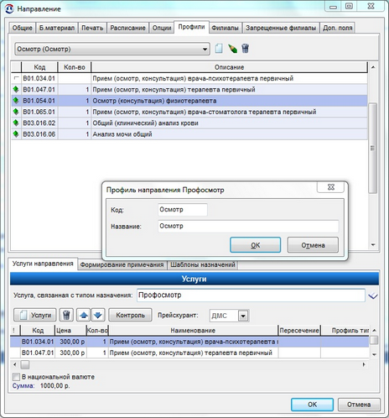
Task: Click trash icon in services toolbar
Action: click(x=66, y=315)
